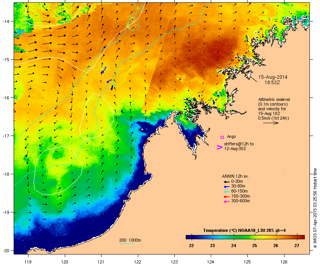Click the magenta 300-600m legend arrow

point(226,201)
